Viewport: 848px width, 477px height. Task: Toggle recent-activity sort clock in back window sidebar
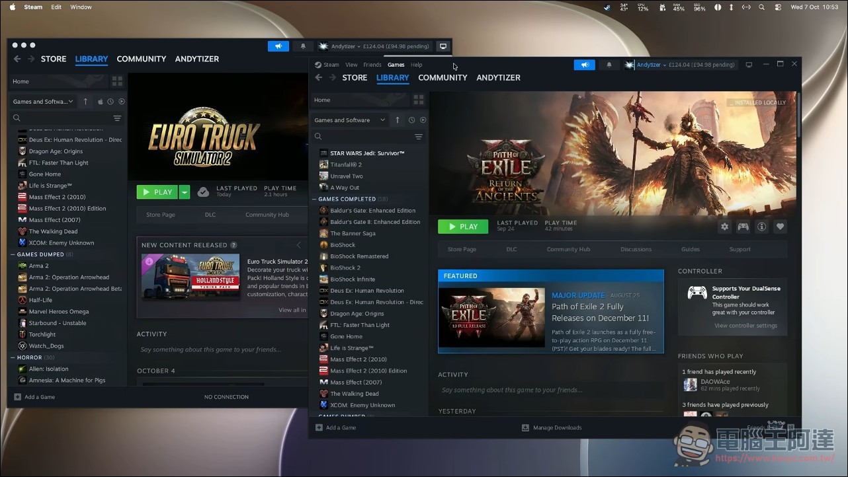point(110,102)
